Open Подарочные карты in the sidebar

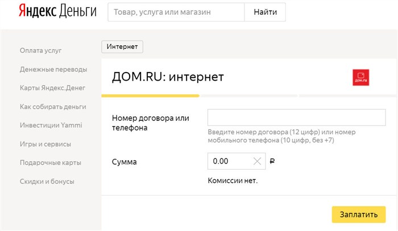point(51,162)
